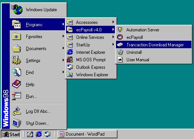This screenshot has height=139, width=194.
Task: Select Shut Down...
Action: click(38, 123)
